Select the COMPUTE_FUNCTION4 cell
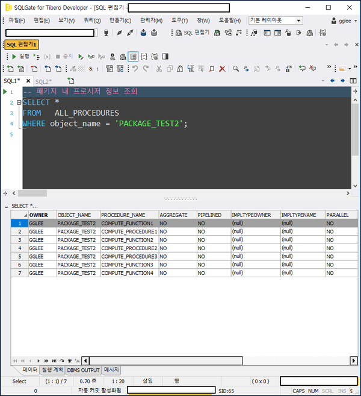 point(129,273)
